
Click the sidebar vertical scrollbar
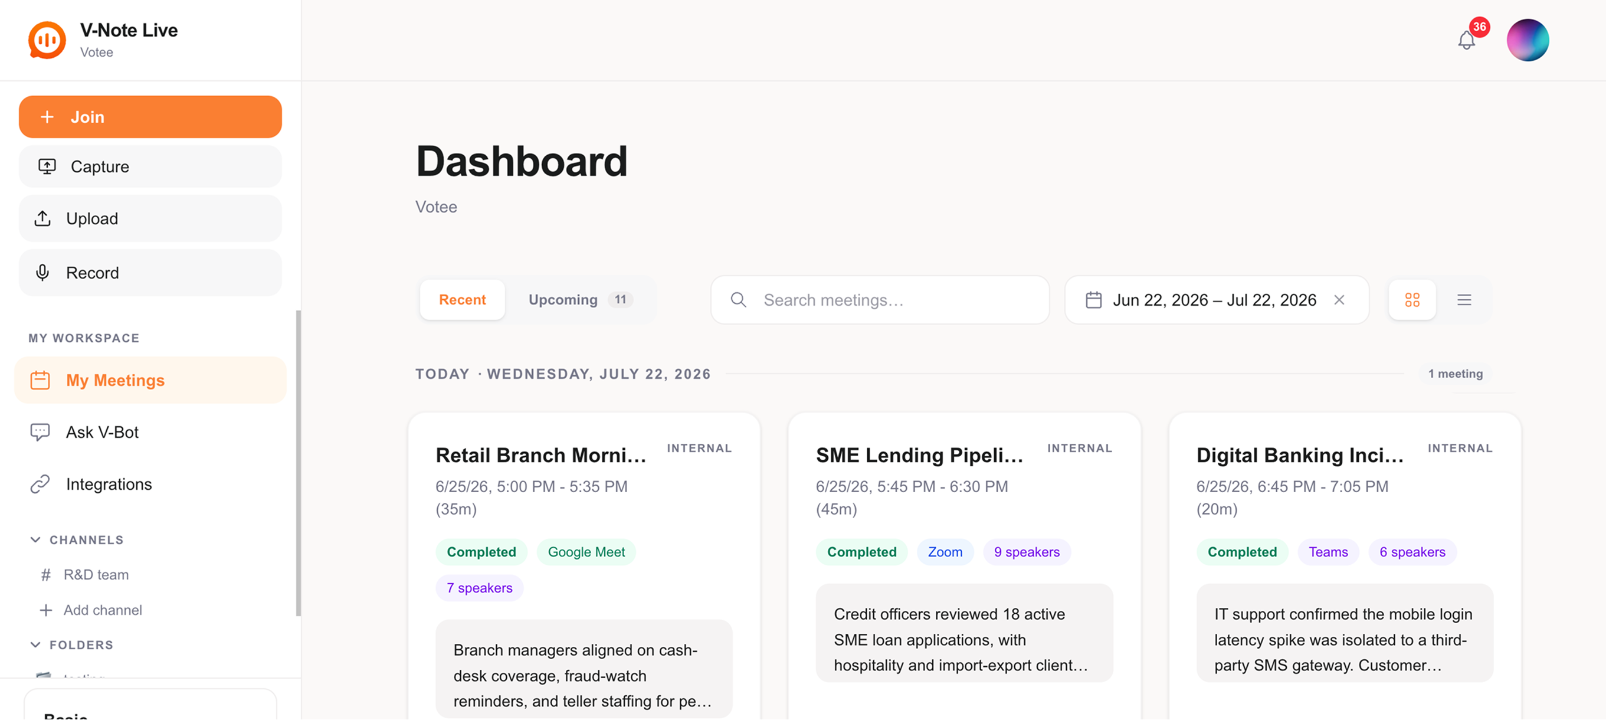pos(298,463)
